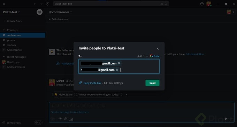The image size is (237, 127).
Task: Add contacts from Google Suite
Action: (155, 56)
